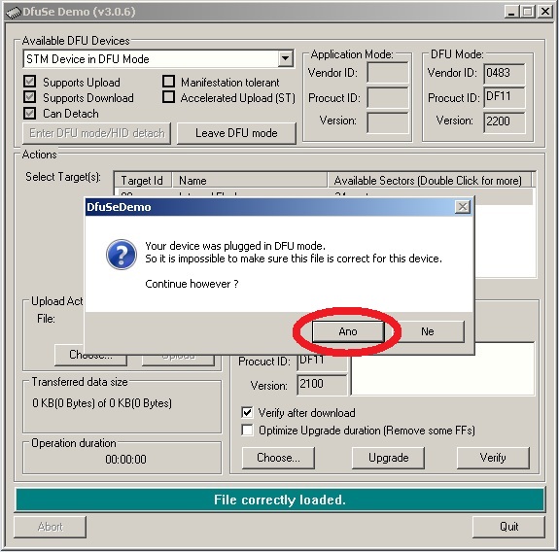Click DFU Mode Vendor ID field 0483
Image resolution: width=559 pixels, height=552 pixels.
coord(505,74)
